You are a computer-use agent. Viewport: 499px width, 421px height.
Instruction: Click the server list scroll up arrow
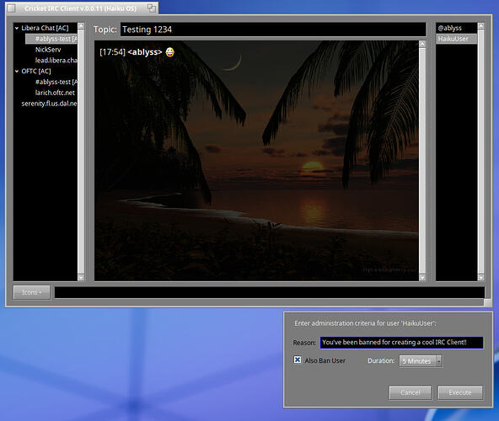(x=81, y=26)
